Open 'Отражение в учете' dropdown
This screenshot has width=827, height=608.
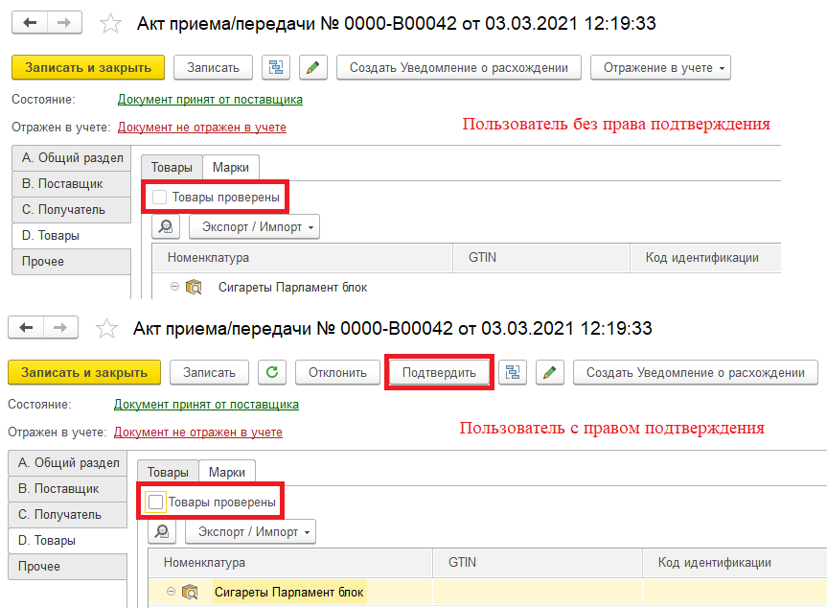pos(660,67)
